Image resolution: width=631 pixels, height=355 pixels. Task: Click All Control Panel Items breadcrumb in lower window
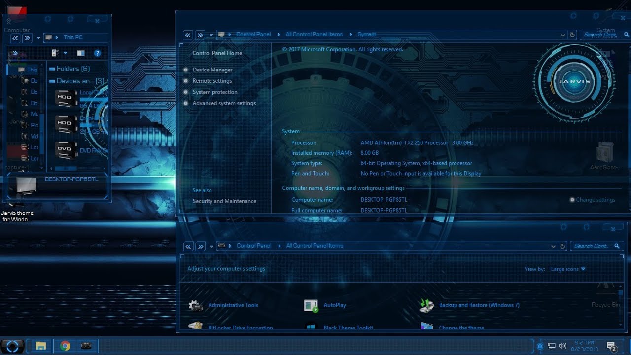pos(315,246)
